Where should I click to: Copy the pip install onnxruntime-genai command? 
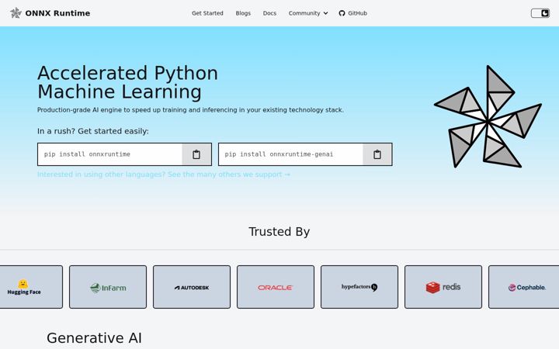[377, 154]
